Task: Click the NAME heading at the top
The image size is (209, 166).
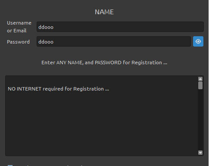Action: point(104,12)
